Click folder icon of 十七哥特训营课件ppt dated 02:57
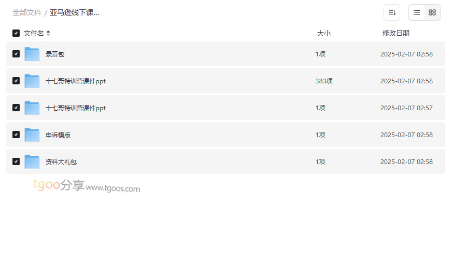Viewport: 453px width, 266px height. [32, 108]
